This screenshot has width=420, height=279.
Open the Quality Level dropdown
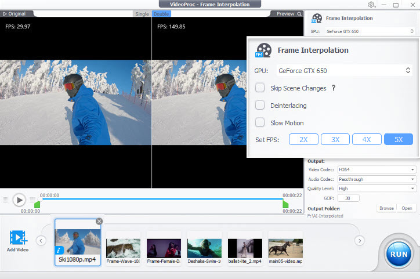pyautogui.click(x=376, y=189)
